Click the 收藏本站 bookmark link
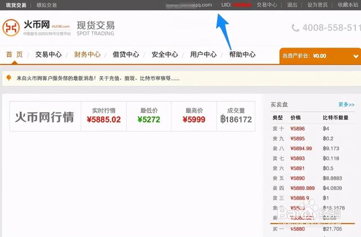 [348, 5]
